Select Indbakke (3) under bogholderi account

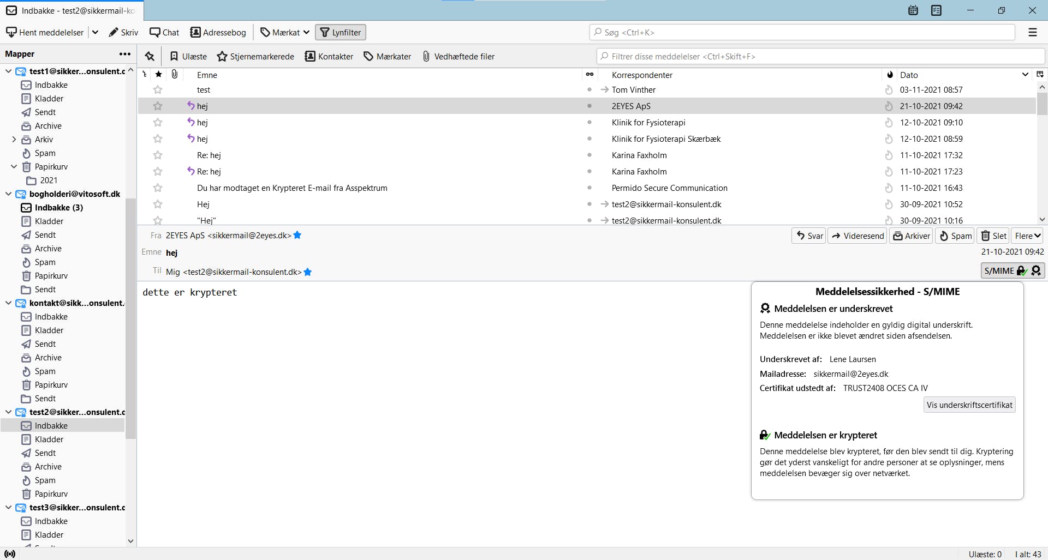tap(58, 208)
